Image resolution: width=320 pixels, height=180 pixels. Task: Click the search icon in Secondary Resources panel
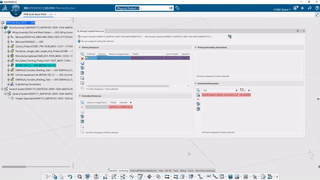pos(82,102)
